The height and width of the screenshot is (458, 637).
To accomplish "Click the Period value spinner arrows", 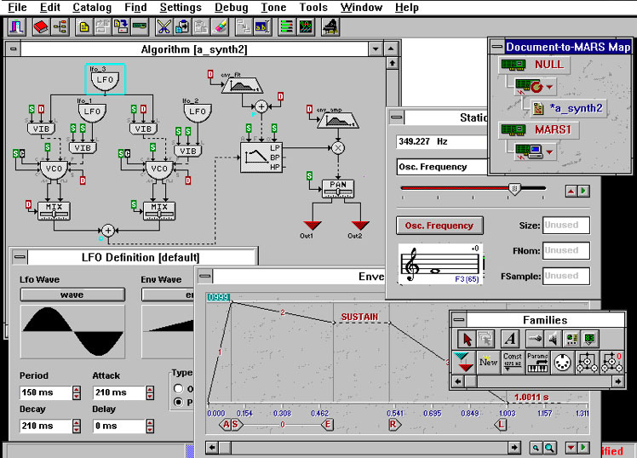I will 76,393.
